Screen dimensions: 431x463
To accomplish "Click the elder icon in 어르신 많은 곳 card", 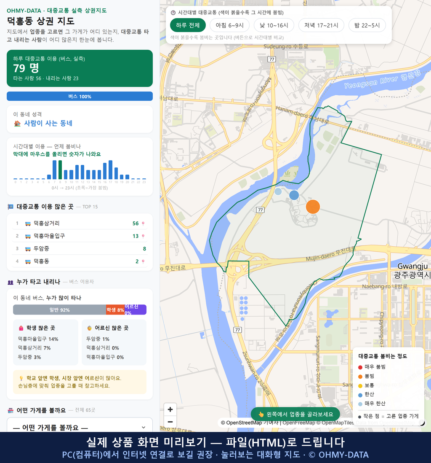I will click(89, 328).
